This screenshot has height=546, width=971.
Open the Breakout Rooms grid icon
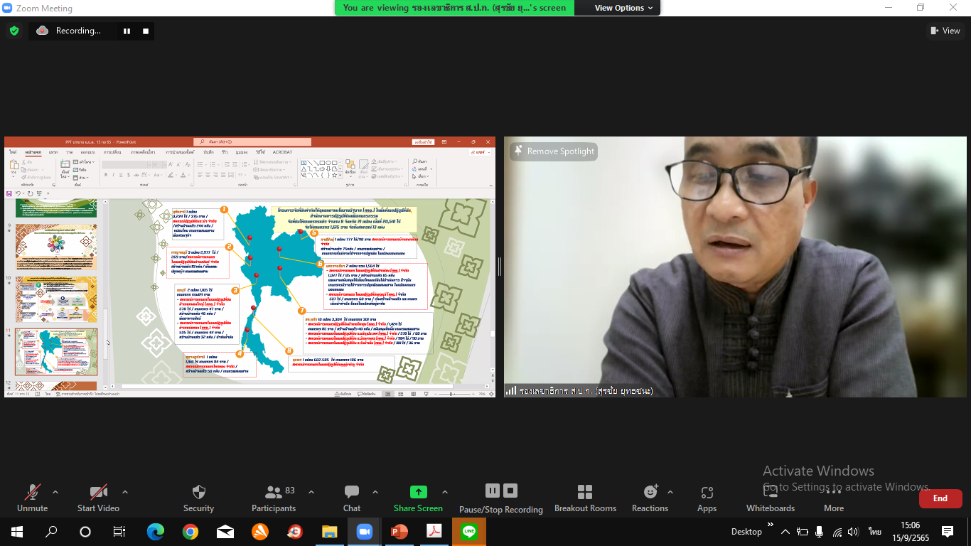[x=585, y=492]
